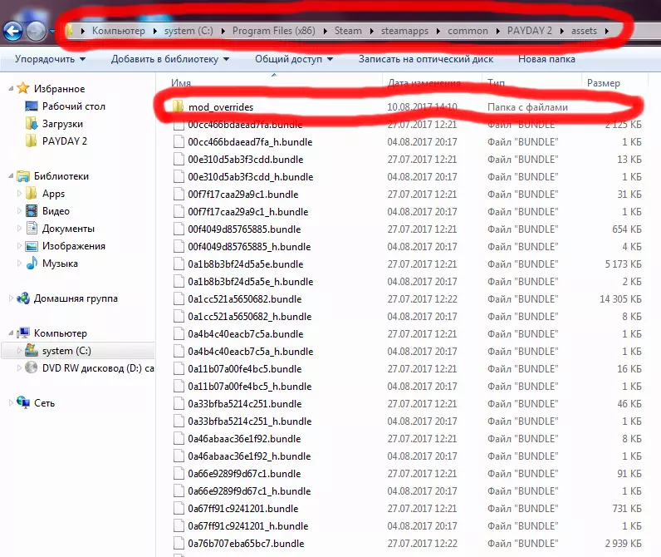Click the 14 305 КБ size cell
Screen dimensions: 661x557
click(620, 298)
